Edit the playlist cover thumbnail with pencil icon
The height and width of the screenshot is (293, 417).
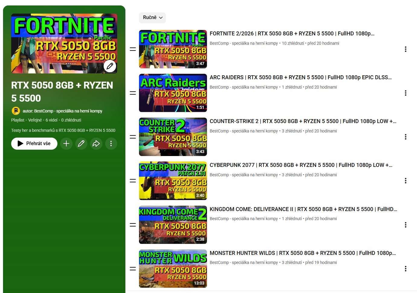point(110,66)
